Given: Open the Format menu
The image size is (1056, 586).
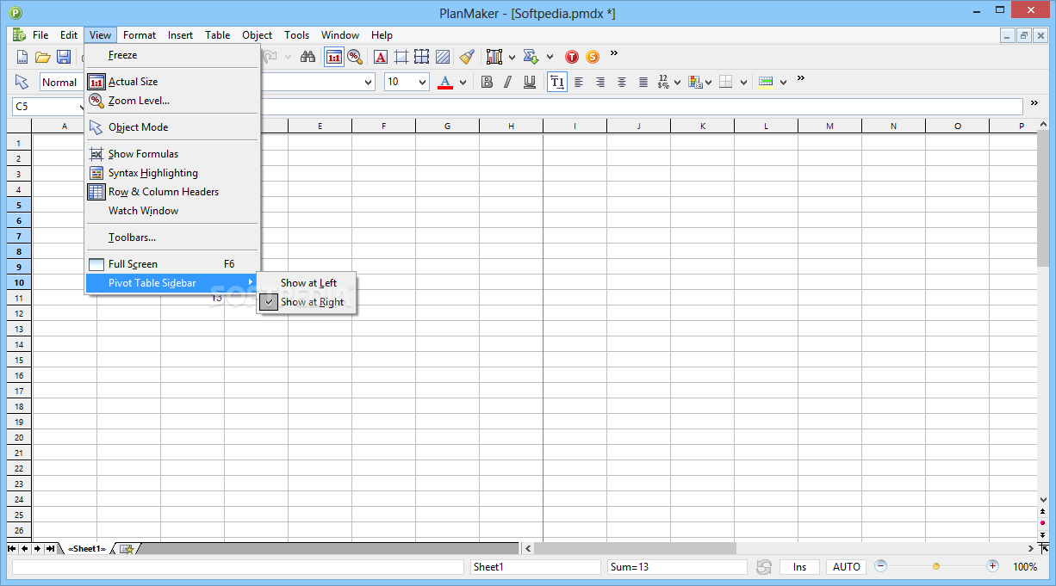Looking at the screenshot, I should point(140,35).
